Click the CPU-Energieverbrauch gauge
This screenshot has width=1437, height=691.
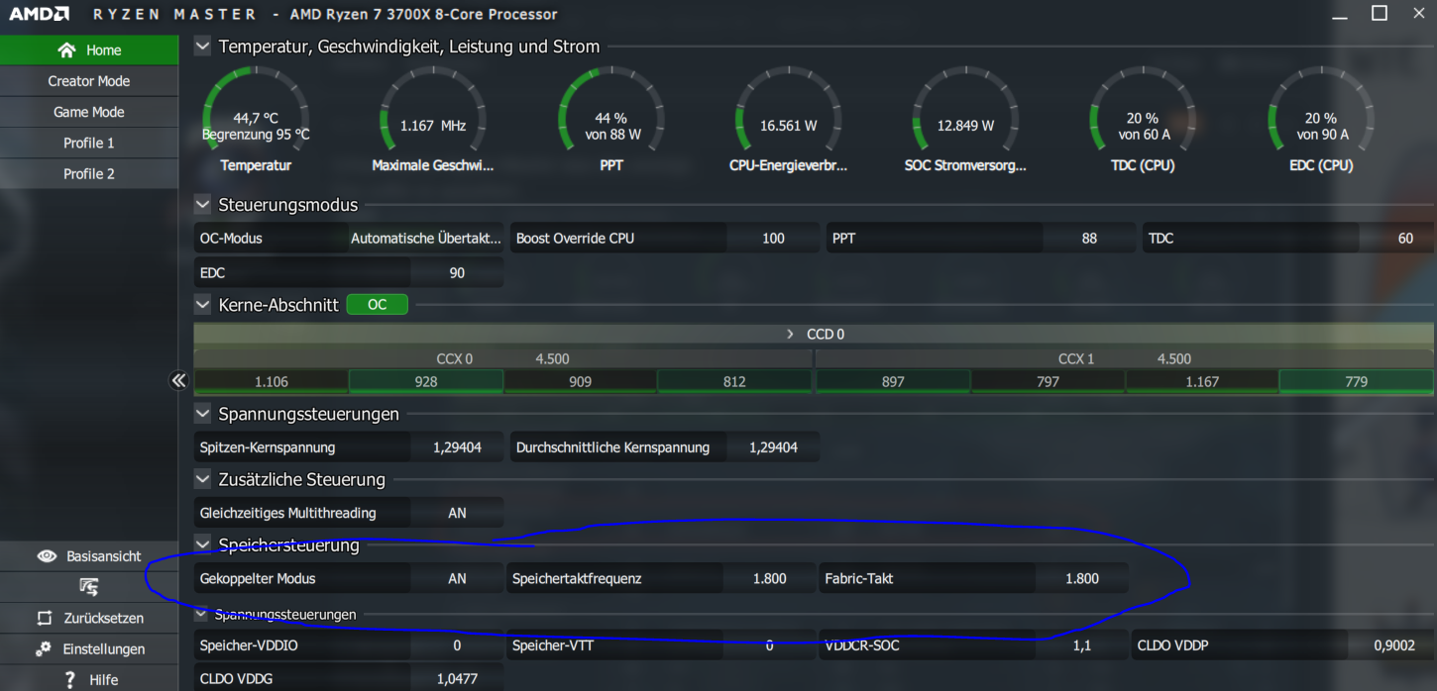click(789, 119)
